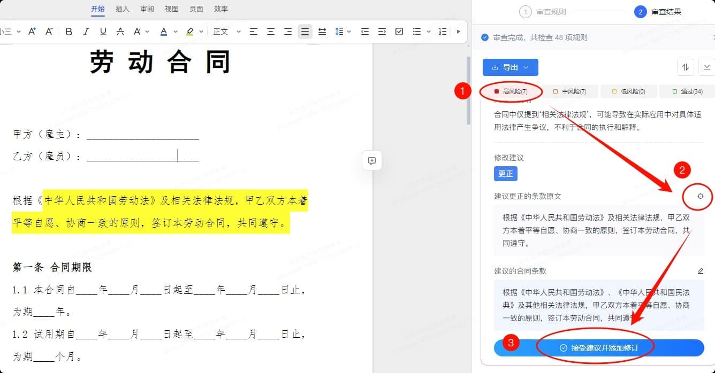The width and height of the screenshot is (715, 373).
Task: Toggle the strikethrough formatting
Action: 120,32
